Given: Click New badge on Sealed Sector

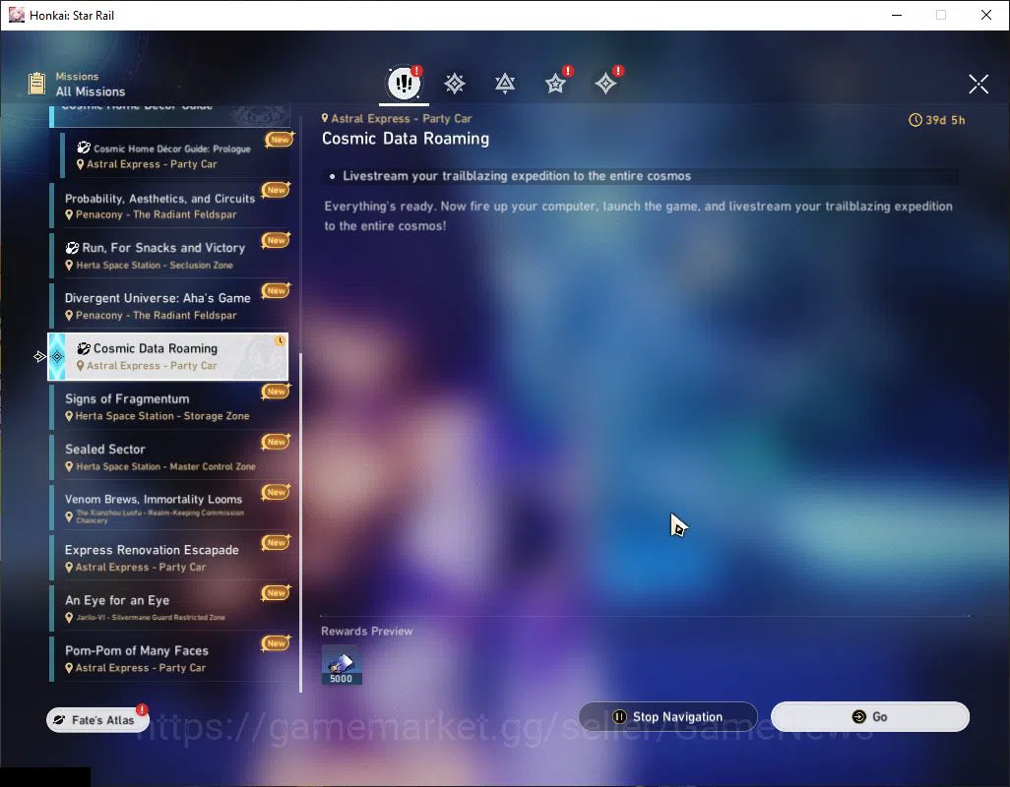Looking at the screenshot, I should pyautogui.click(x=277, y=442).
